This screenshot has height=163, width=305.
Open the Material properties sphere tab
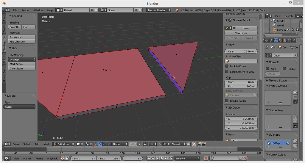coord(280,40)
